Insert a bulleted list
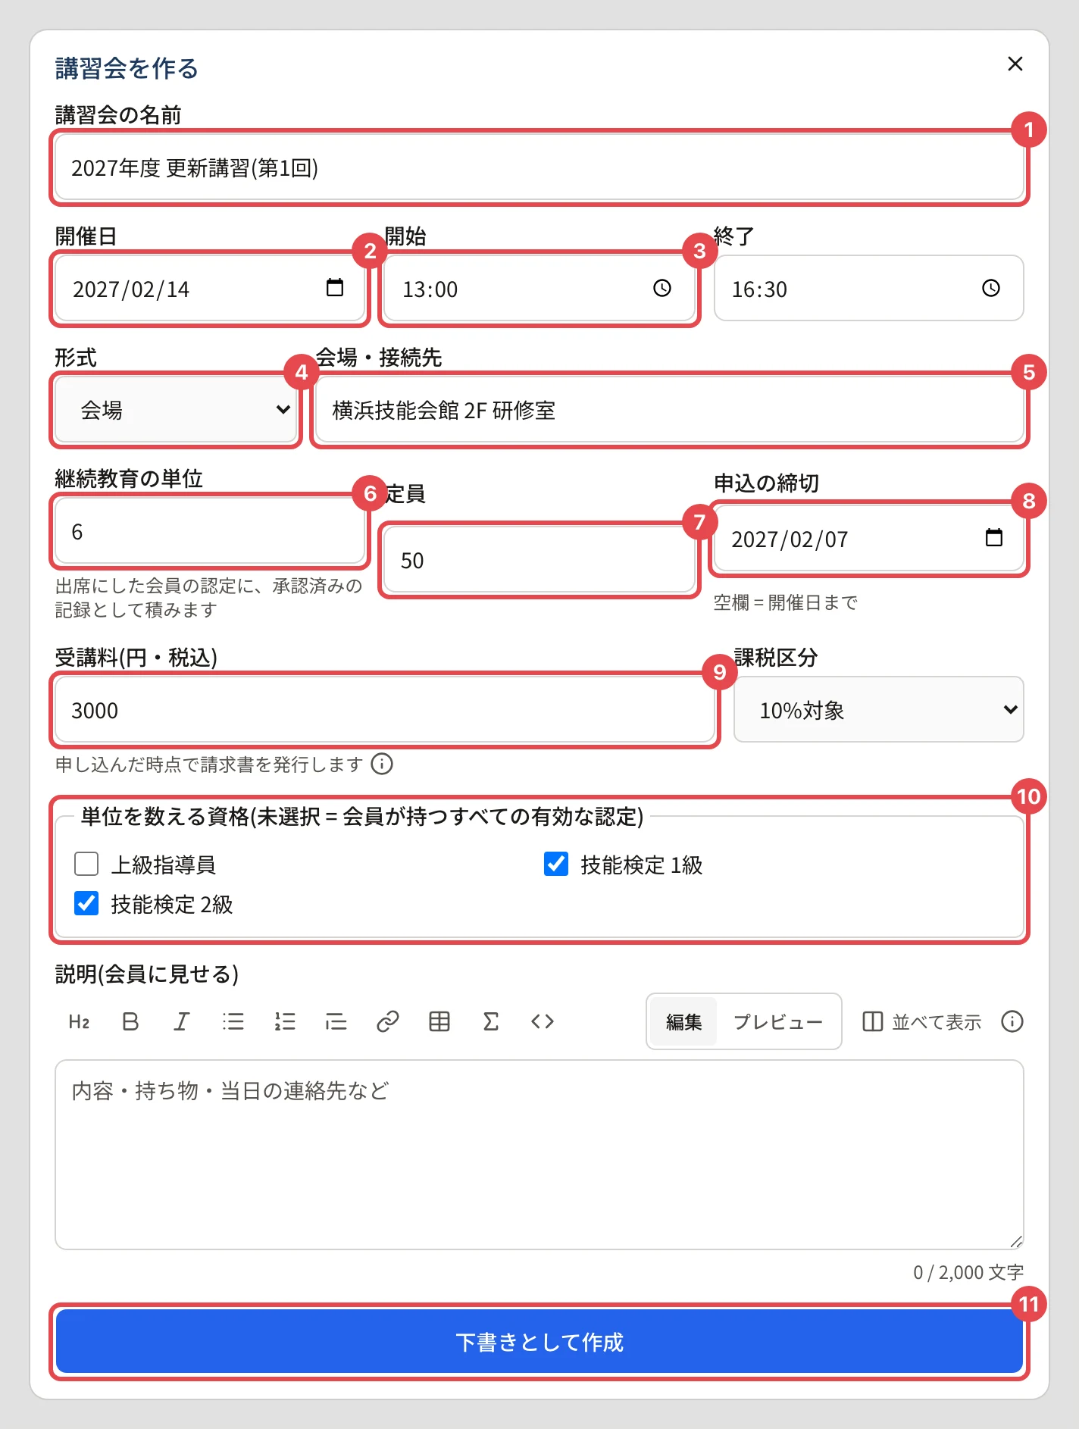This screenshot has height=1429, width=1079. point(233,1021)
